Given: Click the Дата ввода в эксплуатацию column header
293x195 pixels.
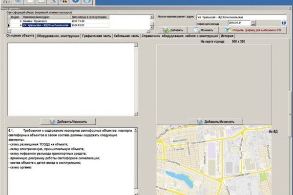Looking at the screenshot, I should (x=90, y=17).
